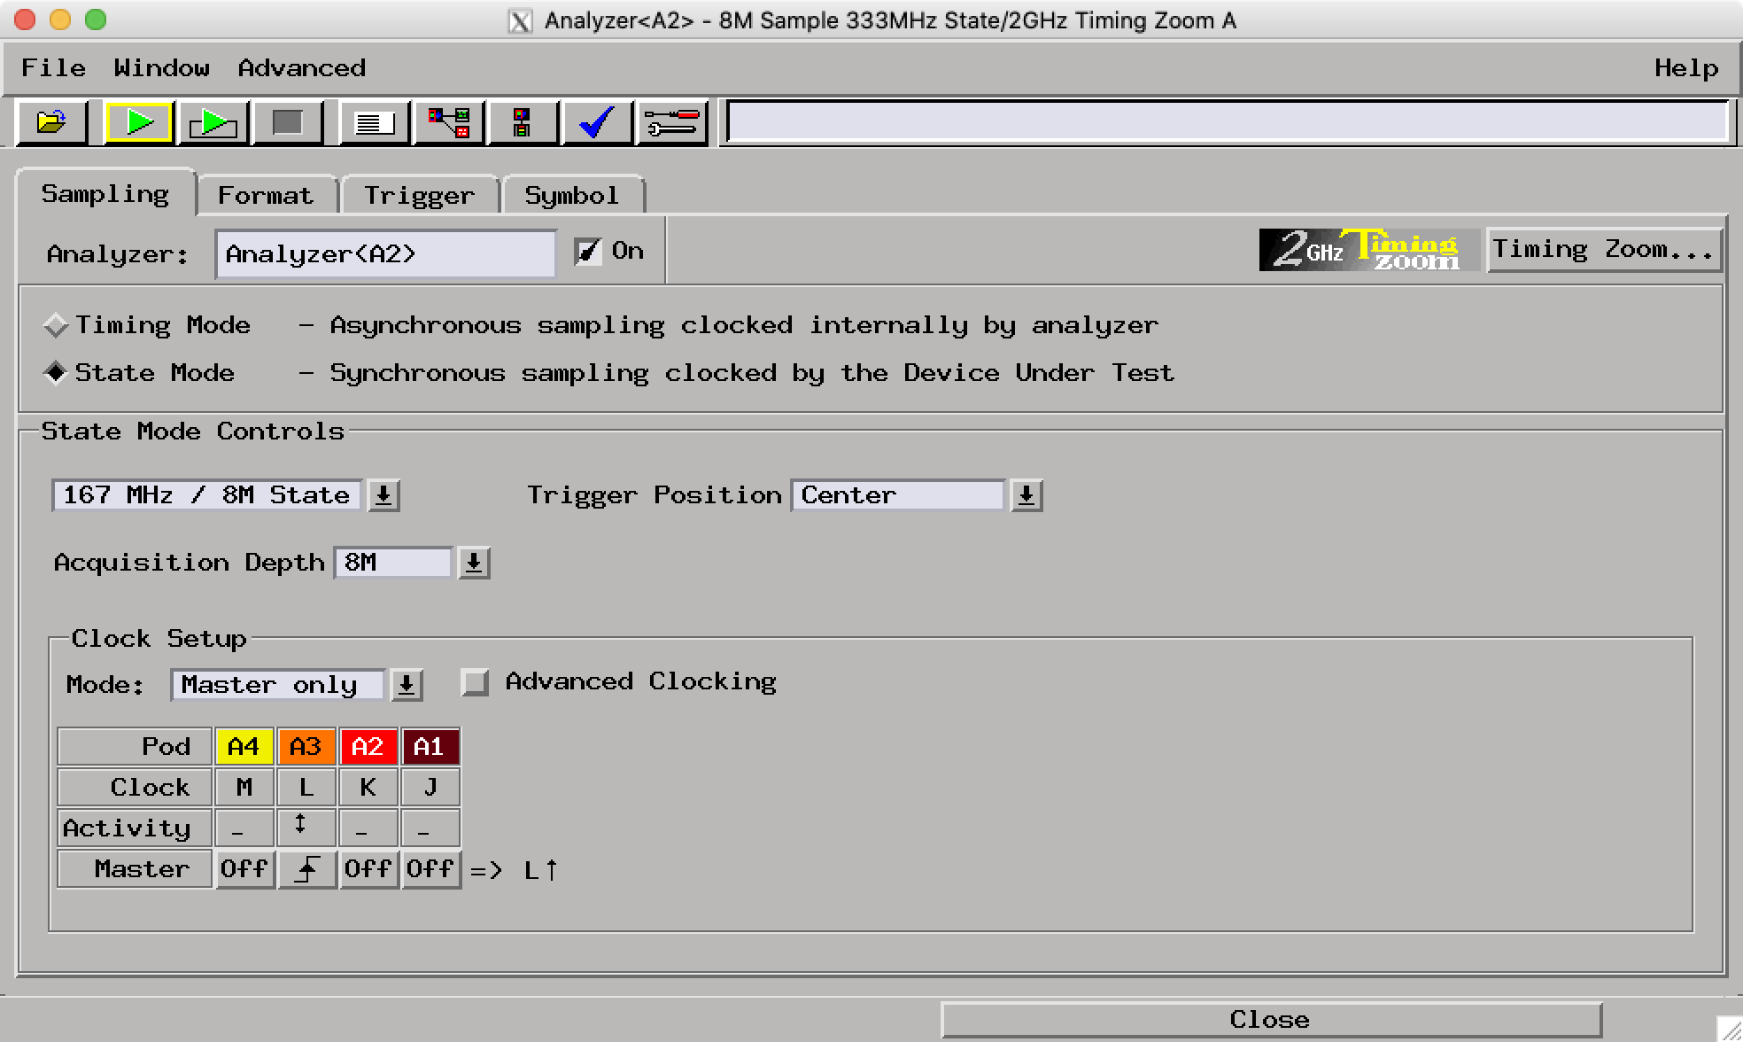
Task: Click the Timing Zoom button
Action: (x=1603, y=249)
